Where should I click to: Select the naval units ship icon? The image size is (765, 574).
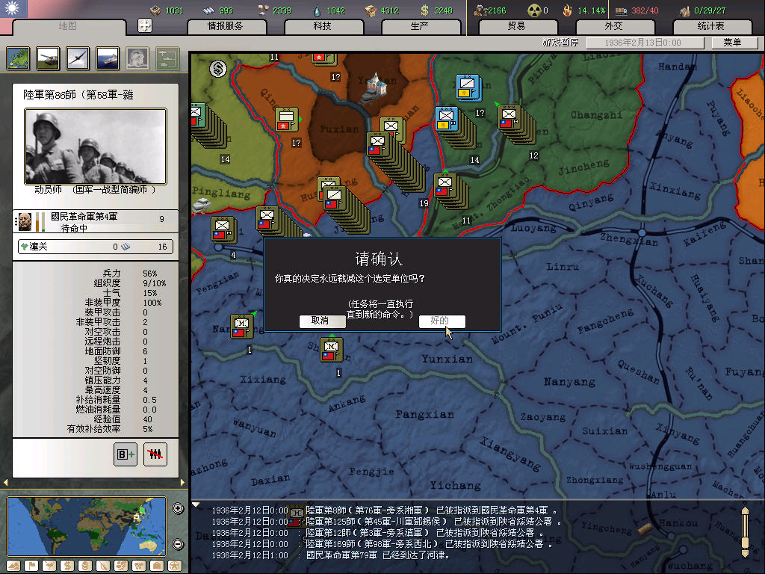coord(108,58)
